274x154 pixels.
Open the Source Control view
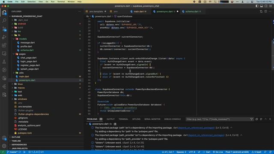point(4,29)
